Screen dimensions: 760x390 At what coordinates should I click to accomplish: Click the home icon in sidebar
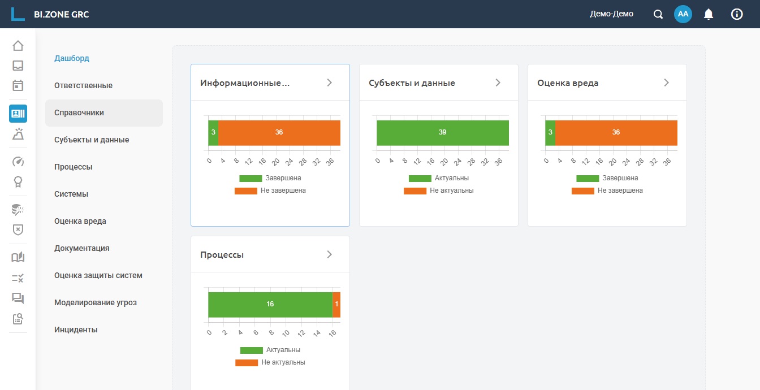[x=18, y=46]
